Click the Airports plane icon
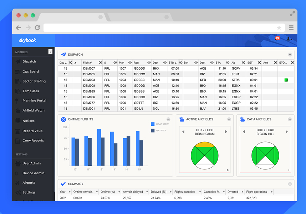Viewport: 306px width, 214px height. 17,183
